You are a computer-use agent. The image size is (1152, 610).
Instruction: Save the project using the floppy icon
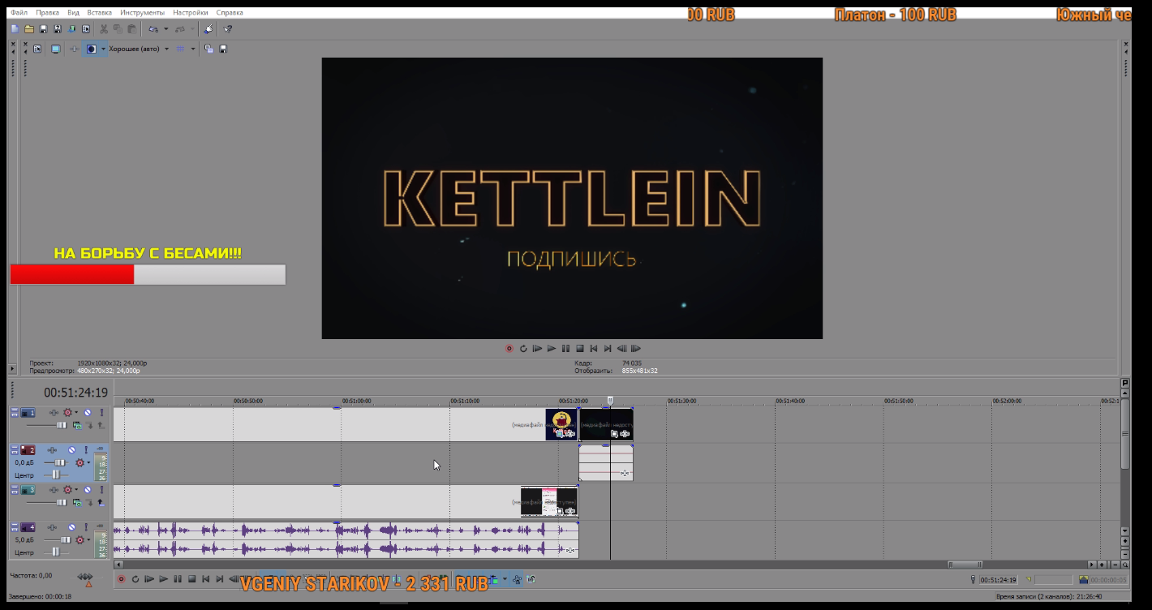point(43,29)
